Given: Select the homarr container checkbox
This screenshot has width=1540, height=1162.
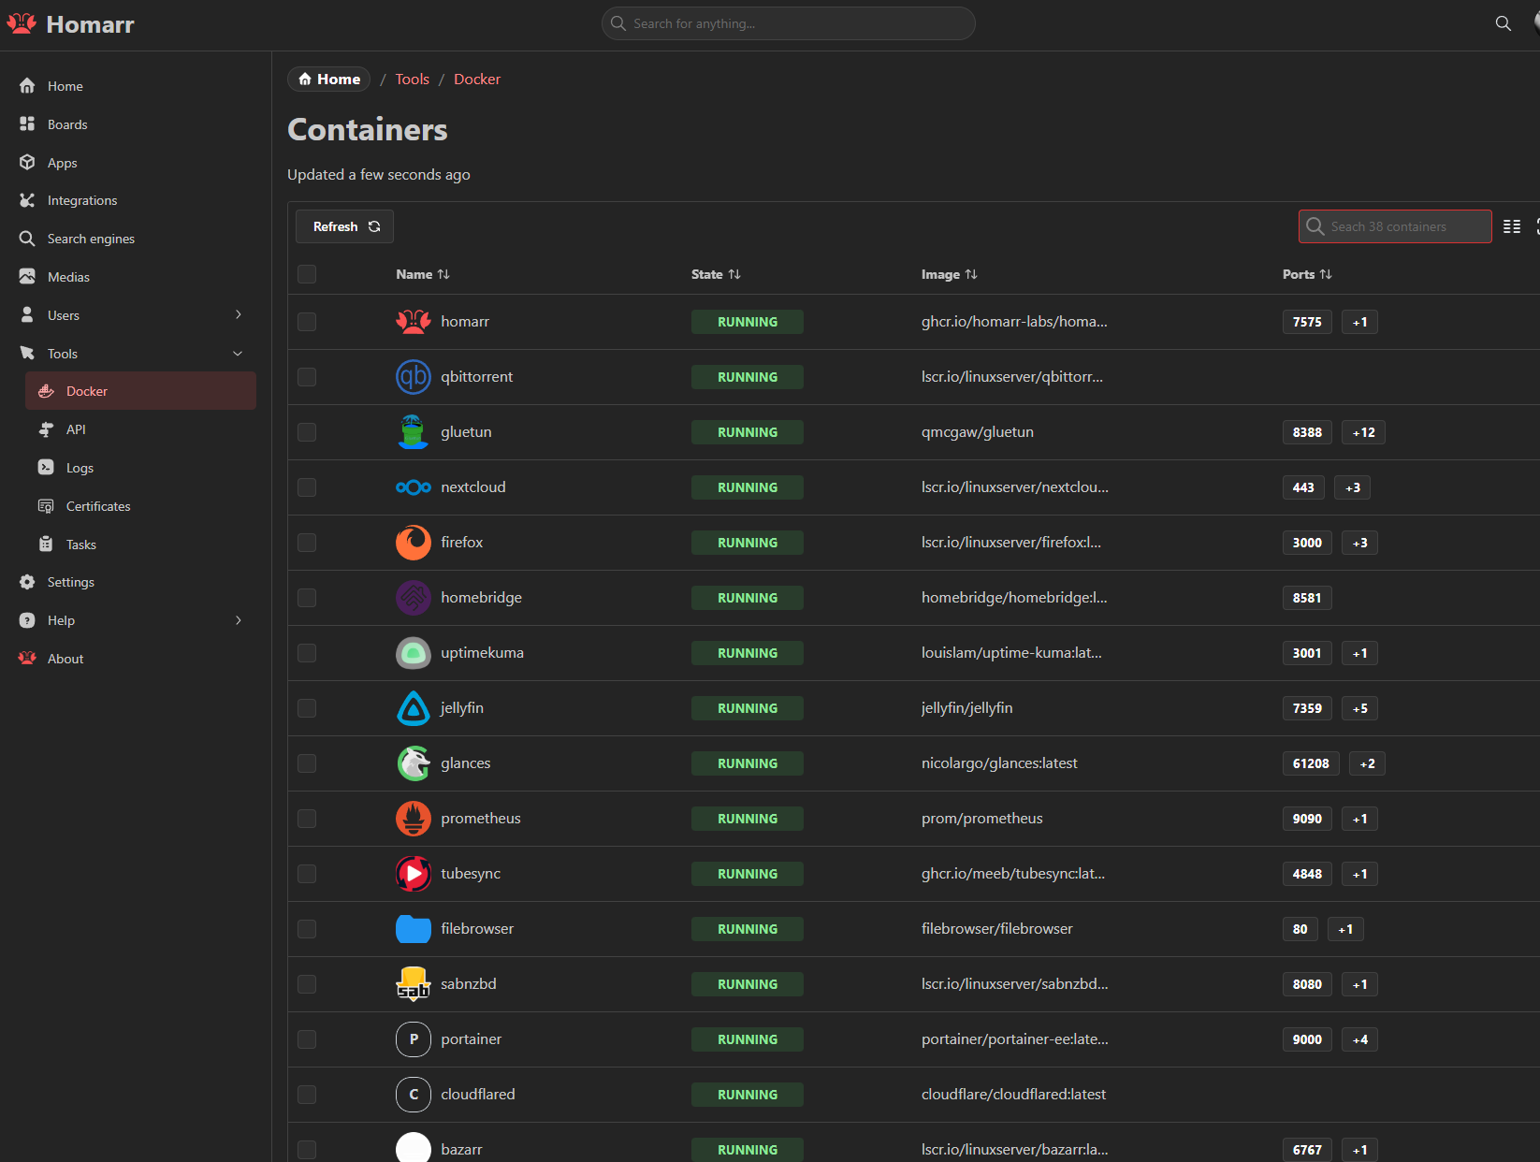Looking at the screenshot, I should [307, 322].
